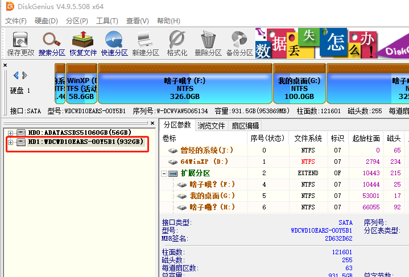Click the 搜索分区 (Search Partitions) magnifier icon
The height and width of the screenshot is (277, 409).
coord(52,43)
